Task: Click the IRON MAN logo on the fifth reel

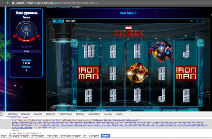Action: pos(186,73)
